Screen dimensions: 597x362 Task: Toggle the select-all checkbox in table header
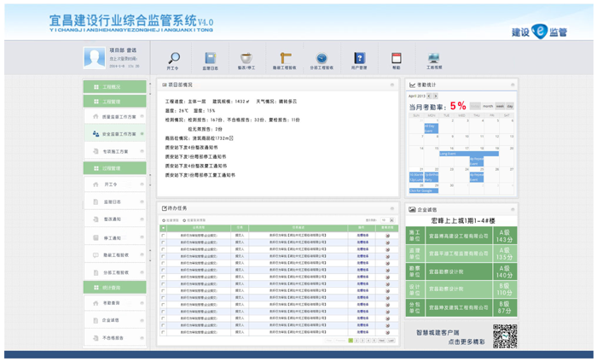click(164, 228)
